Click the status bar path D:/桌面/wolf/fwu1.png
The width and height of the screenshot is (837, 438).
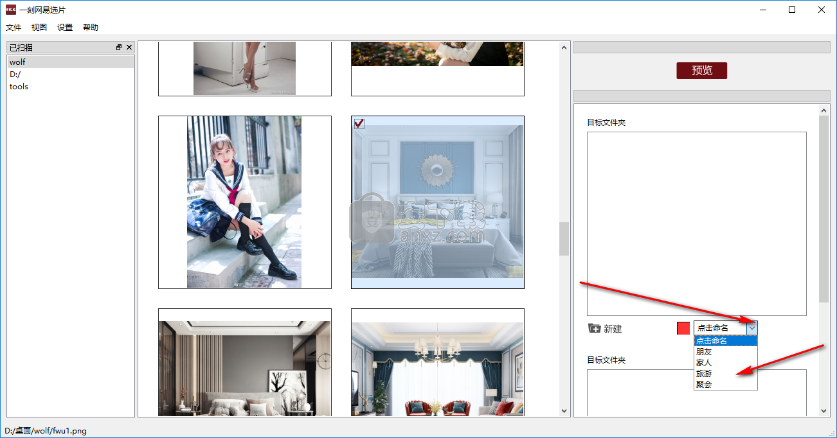point(46,431)
